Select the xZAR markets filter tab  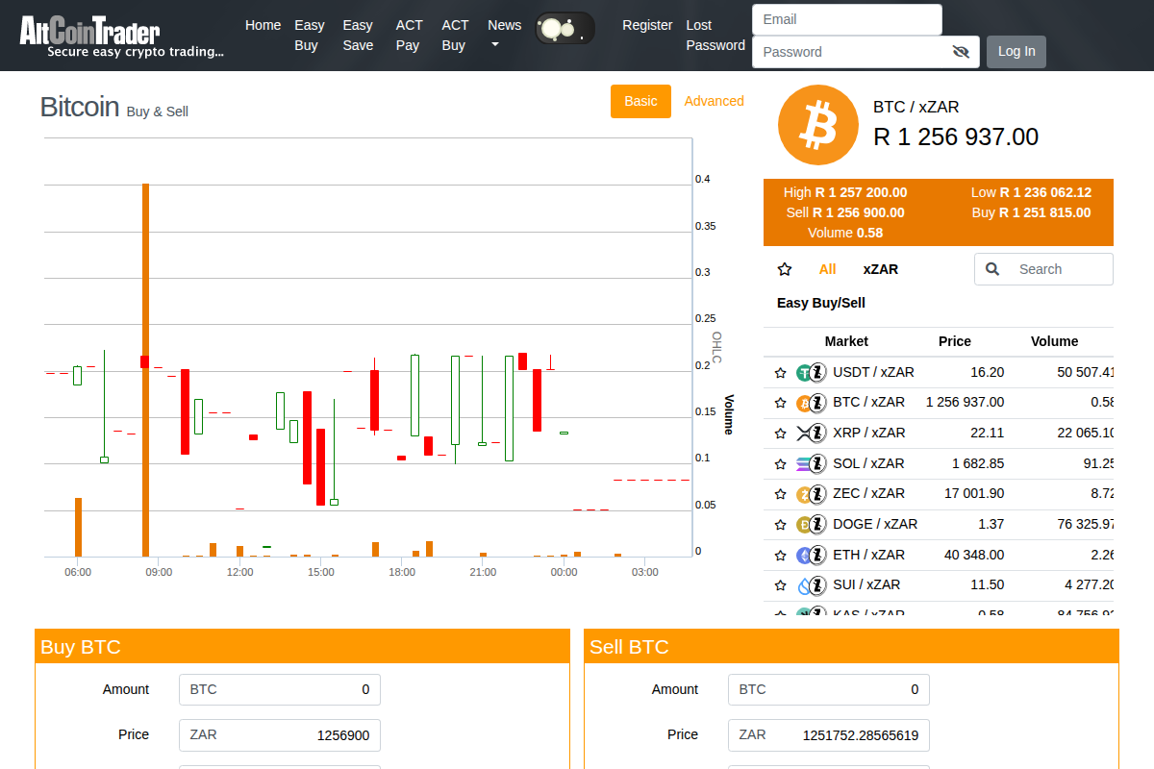coord(881,269)
